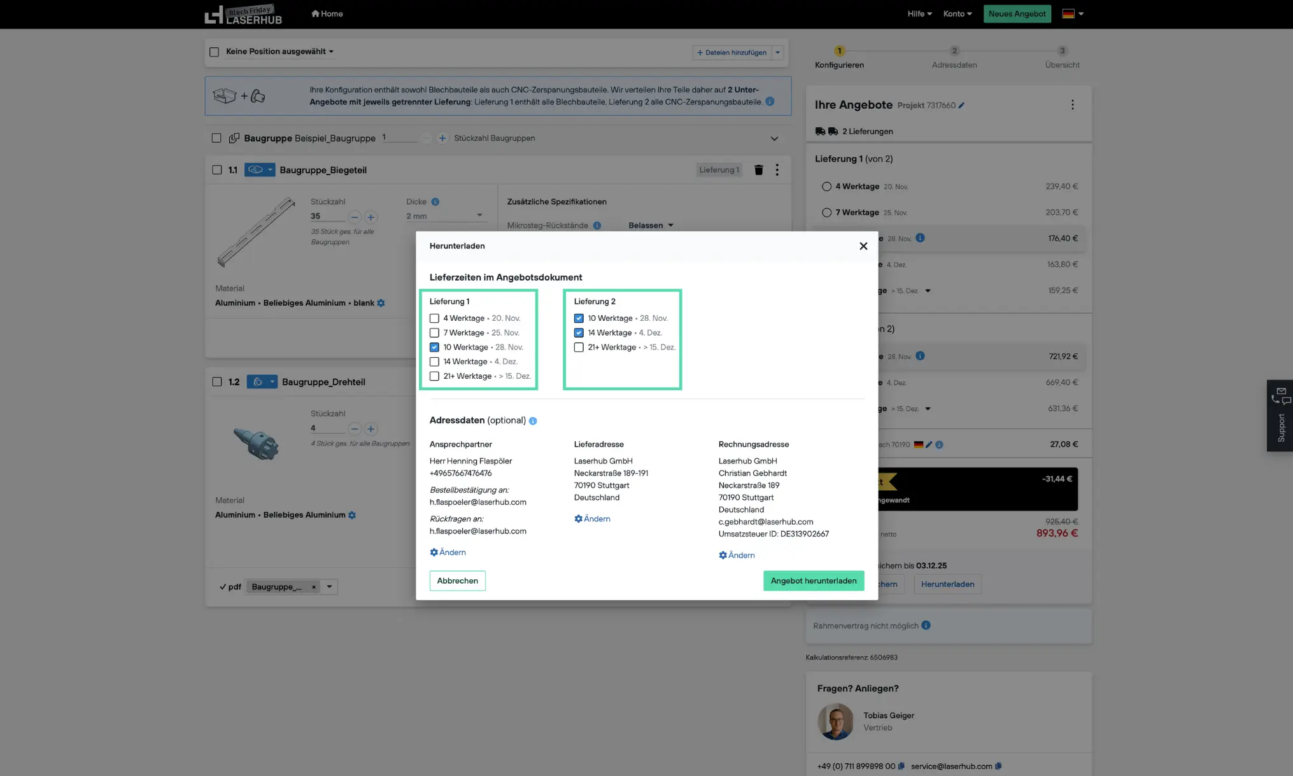Check 4 Werktage under Lieferung 1
1293x776 pixels.
click(434, 318)
